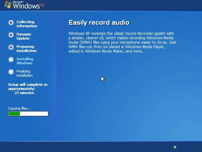Click the 'Copying files...' status text
Viewport: 202px width, 152px height.
tap(20, 108)
